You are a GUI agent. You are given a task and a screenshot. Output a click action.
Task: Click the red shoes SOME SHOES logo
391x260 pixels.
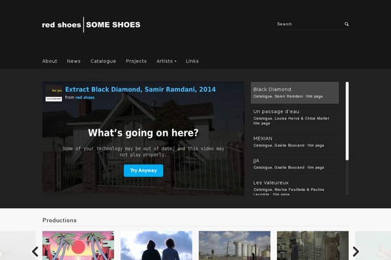pos(91,25)
